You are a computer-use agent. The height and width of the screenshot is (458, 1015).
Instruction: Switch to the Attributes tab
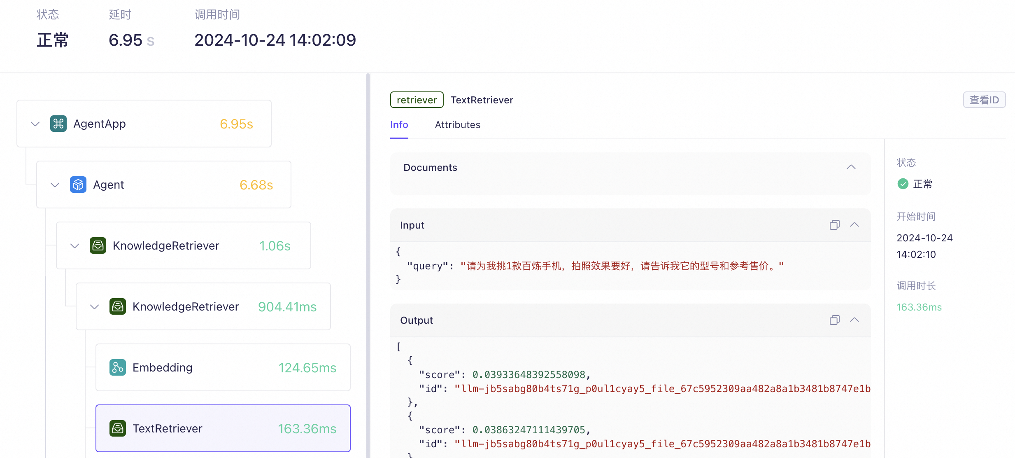tap(457, 125)
